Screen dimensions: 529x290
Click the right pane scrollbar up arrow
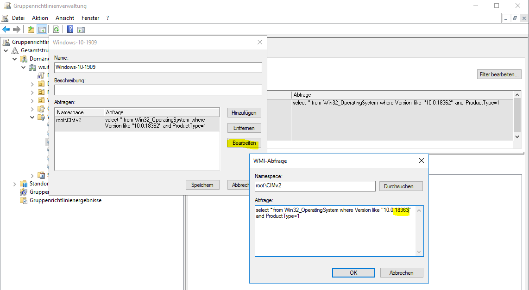click(517, 95)
